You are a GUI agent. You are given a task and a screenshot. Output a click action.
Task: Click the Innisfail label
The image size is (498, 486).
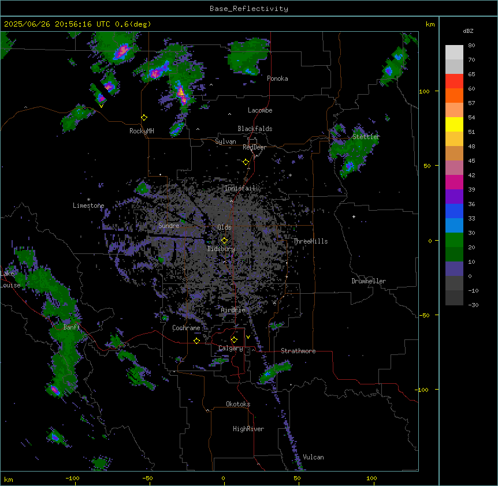pos(240,188)
